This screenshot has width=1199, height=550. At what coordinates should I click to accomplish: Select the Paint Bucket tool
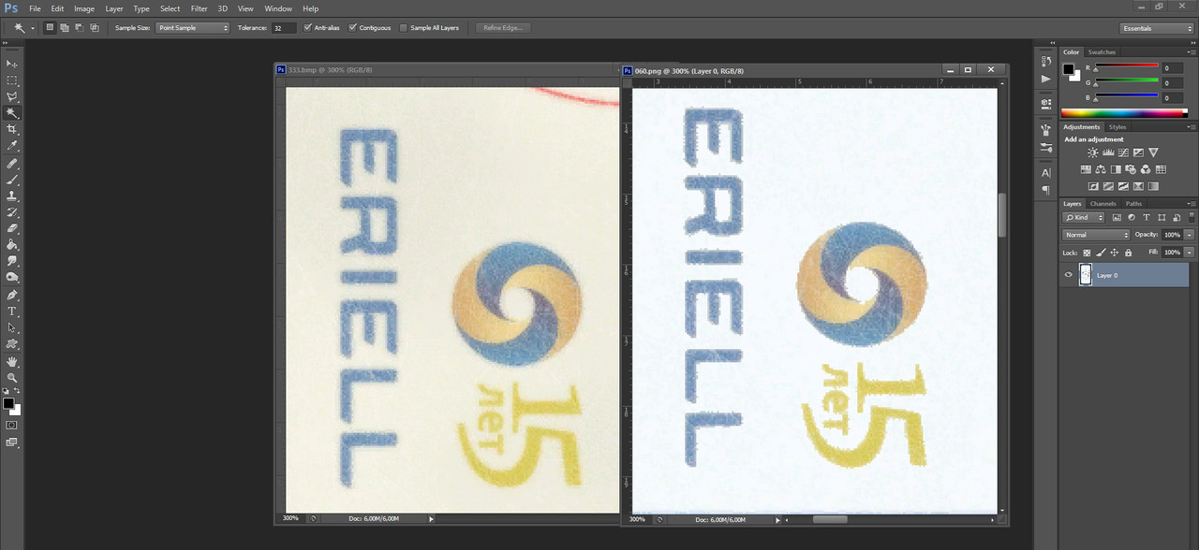(12, 245)
